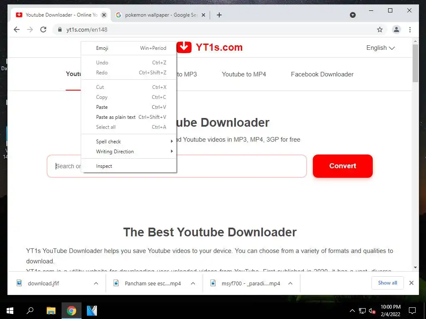
Task: Close the pokemon wallpaper tab
Action: coord(203,15)
